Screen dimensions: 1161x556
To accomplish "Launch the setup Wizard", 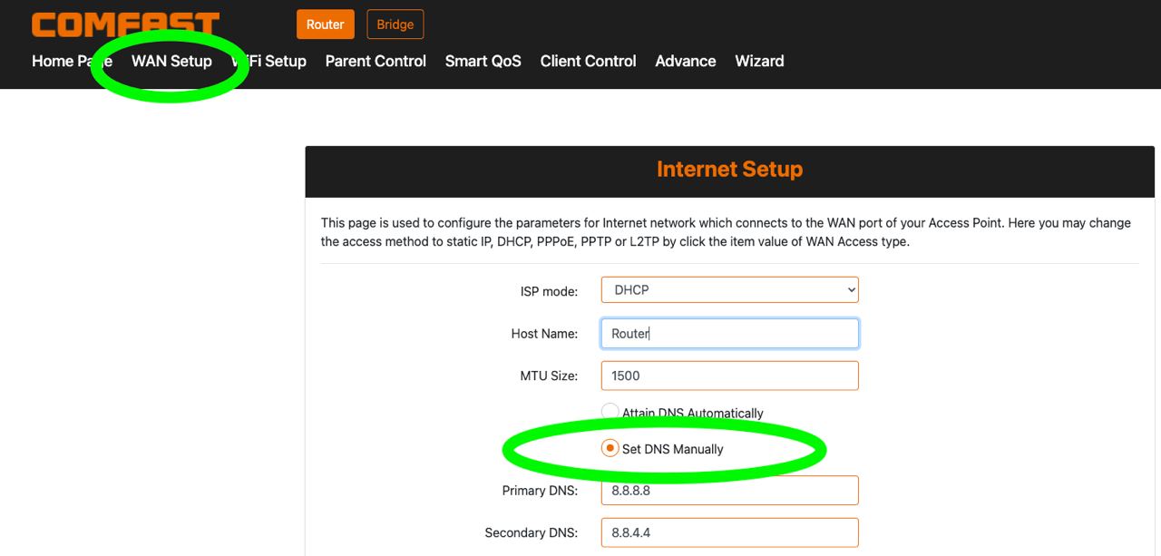I will coord(759,61).
